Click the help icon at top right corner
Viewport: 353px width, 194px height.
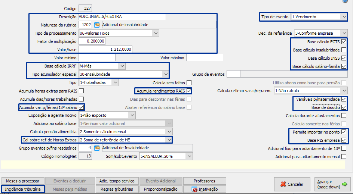point(345,1)
